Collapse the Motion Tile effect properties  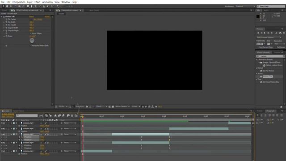[x=2, y=17]
